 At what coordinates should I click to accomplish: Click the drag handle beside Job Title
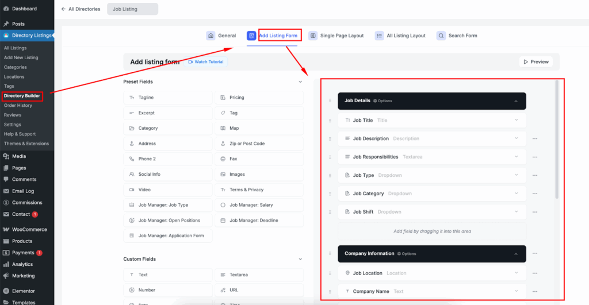click(330, 121)
